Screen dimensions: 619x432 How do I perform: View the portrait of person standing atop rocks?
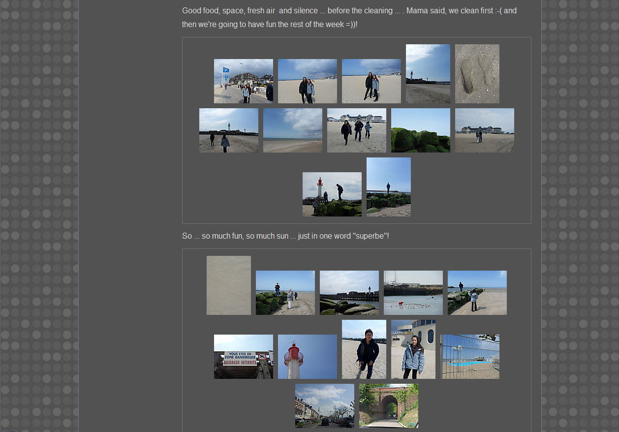tap(388, 187)
